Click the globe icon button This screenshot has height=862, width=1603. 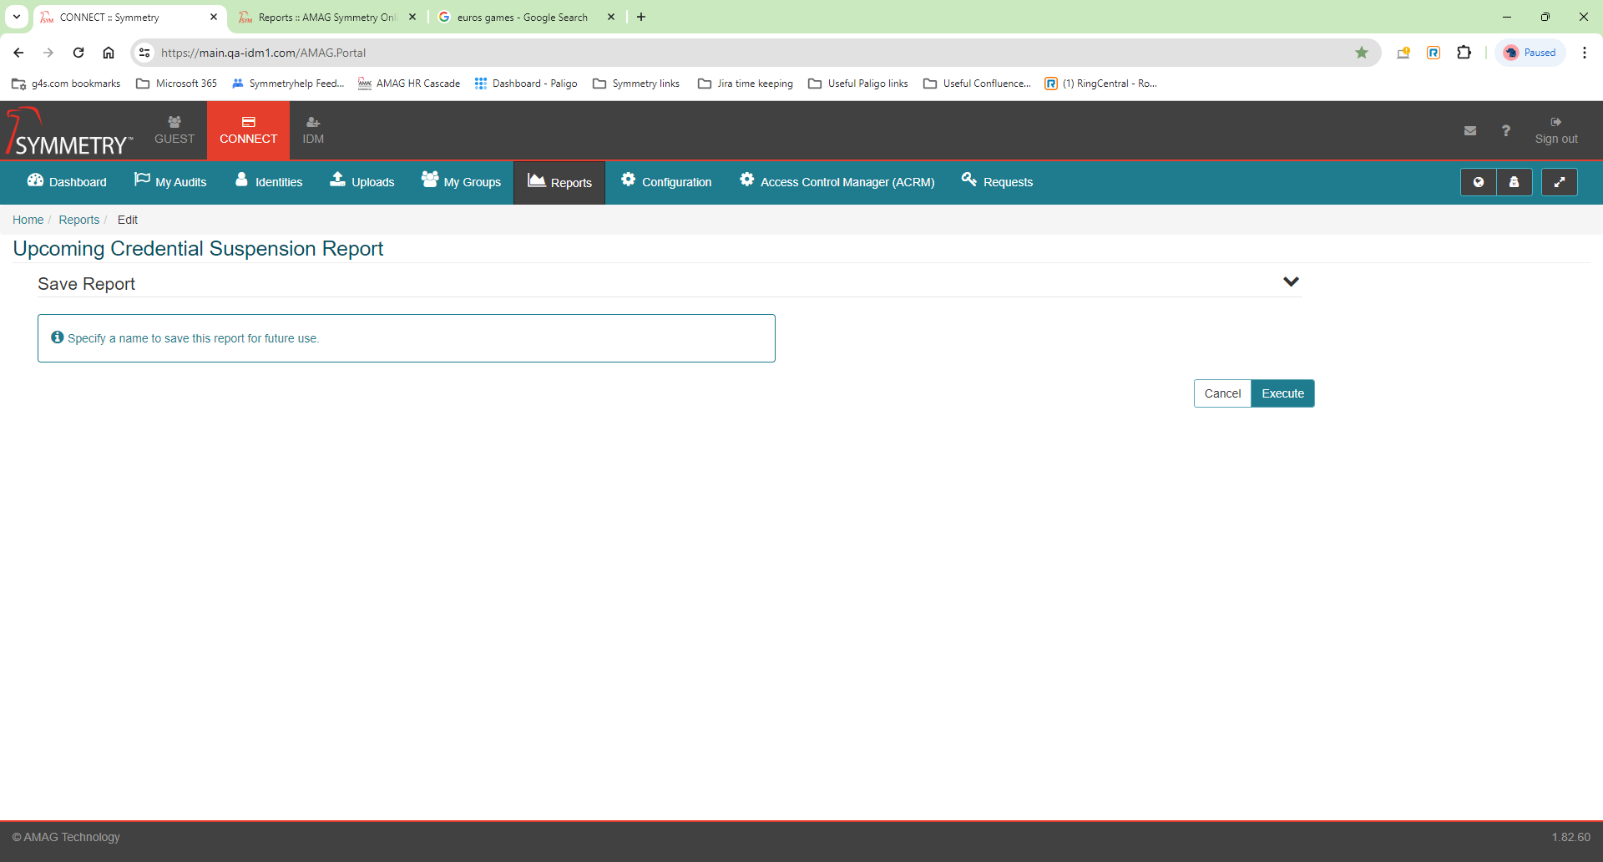tap(1478, 182)
